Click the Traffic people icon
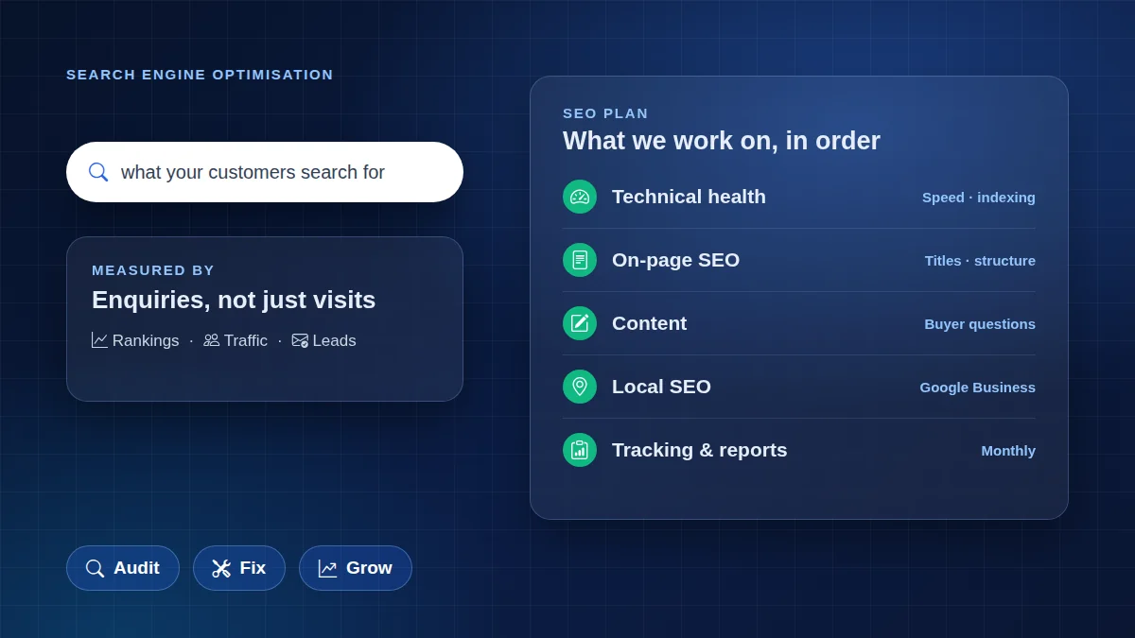This screenshot has width=1135, height=638. pos(211,340)
